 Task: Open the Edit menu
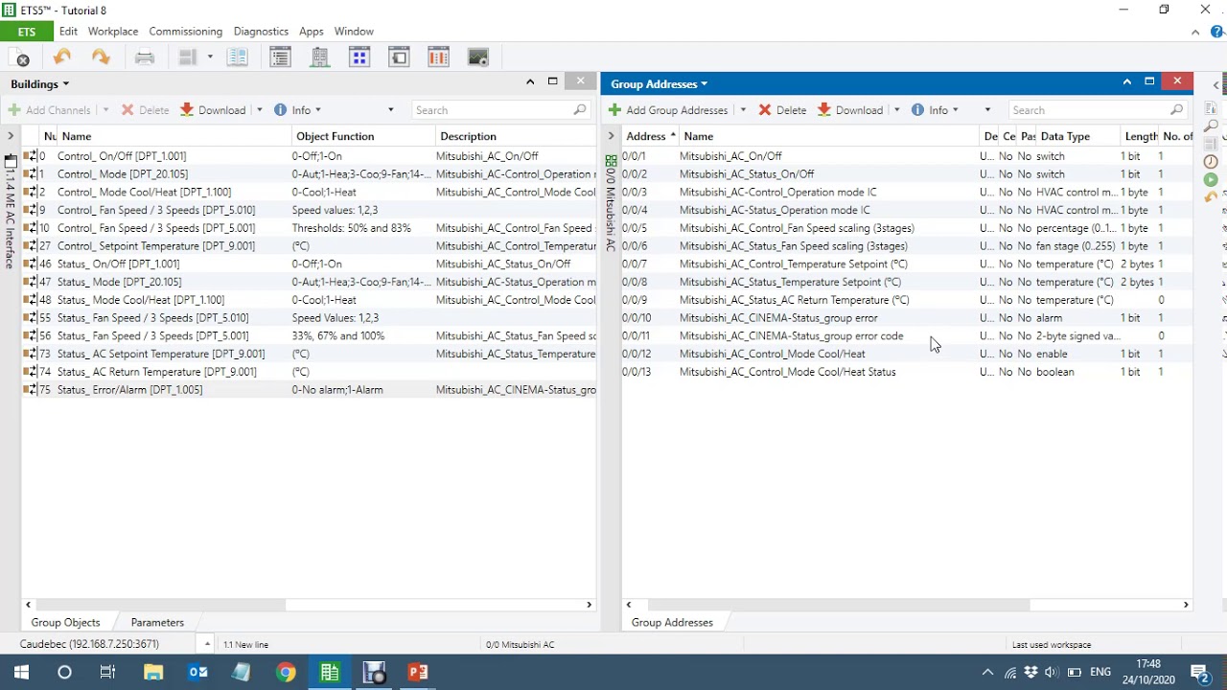click(x=68, y=32)
